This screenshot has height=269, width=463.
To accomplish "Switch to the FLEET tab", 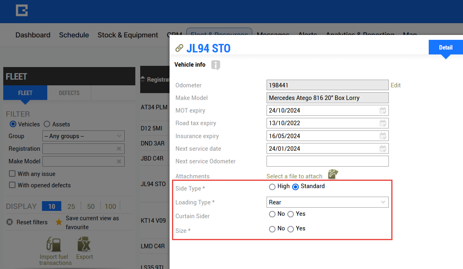I will click(x=25, y=93).
